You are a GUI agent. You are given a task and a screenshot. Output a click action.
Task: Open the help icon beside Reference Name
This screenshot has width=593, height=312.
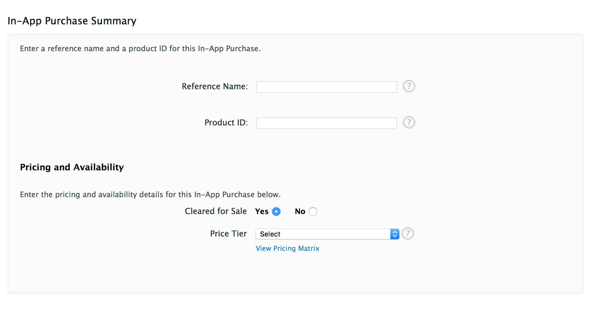[409, 86]
